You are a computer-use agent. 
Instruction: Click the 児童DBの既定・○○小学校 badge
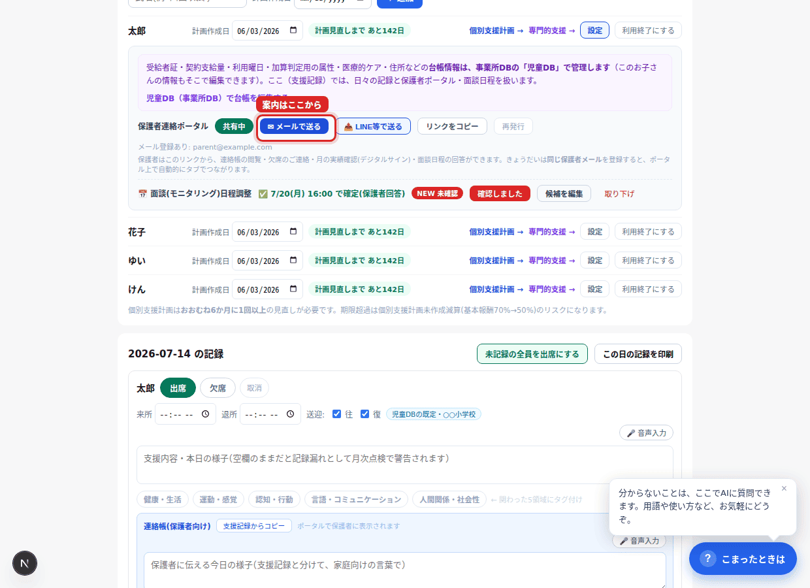(x=434, y=414)
